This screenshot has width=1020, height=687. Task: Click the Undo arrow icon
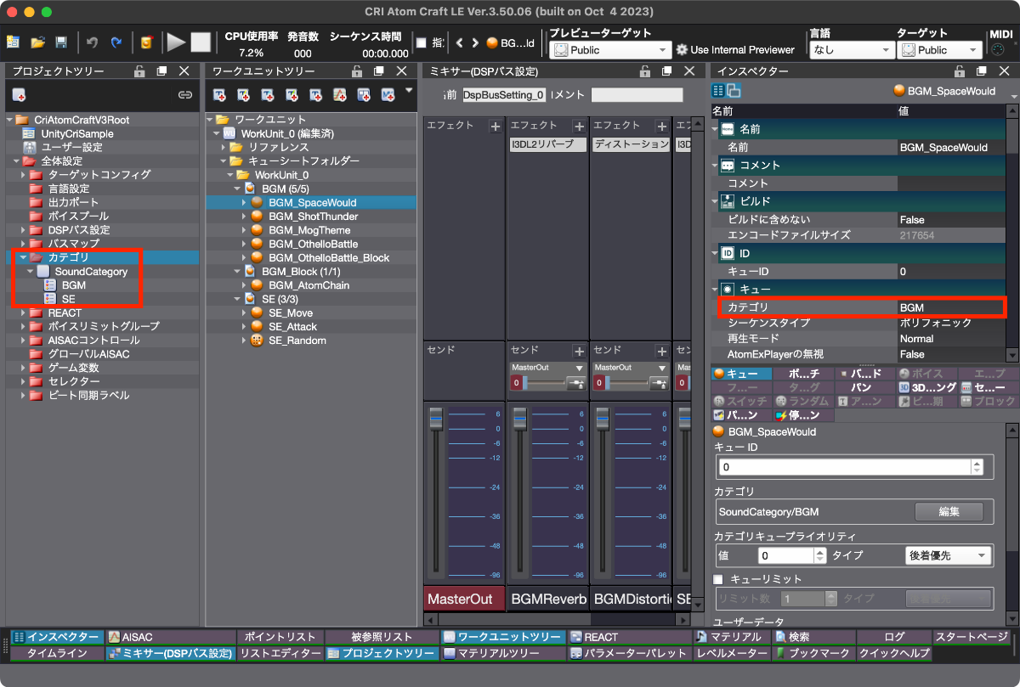[x=92, y=42]
